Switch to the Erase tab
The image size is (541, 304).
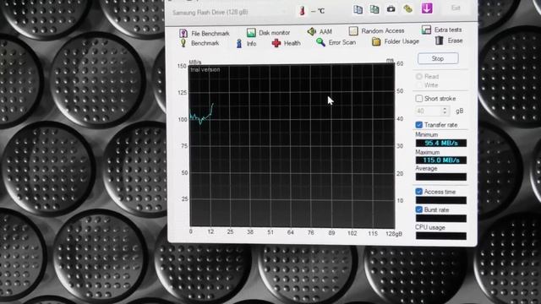click(449, 41)
